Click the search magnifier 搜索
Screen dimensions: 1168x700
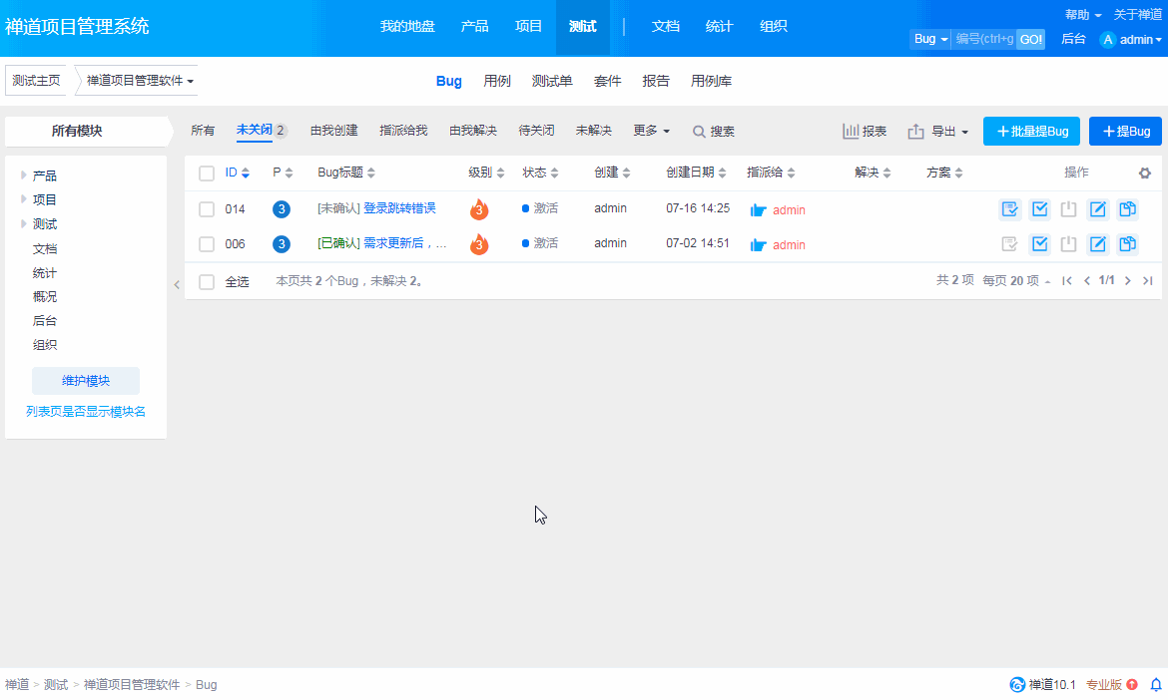pyautogui.click(x=714, y=132)
